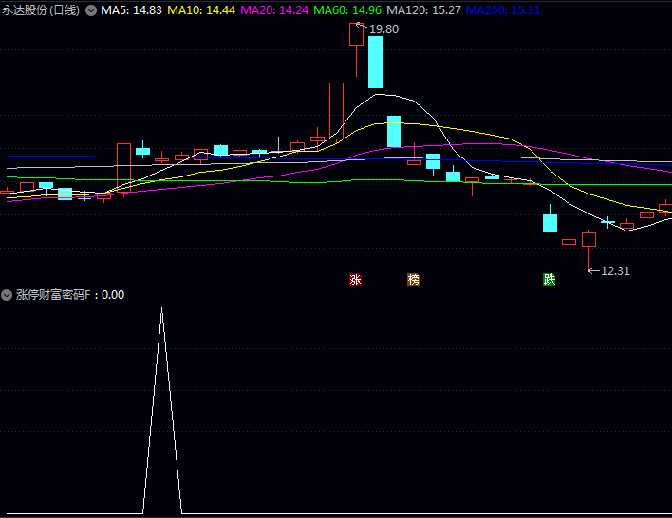Click the spike peak in the sub-indicator panel
The height and width of the screenshot is (518, 672).
click(x=161, y=309)
